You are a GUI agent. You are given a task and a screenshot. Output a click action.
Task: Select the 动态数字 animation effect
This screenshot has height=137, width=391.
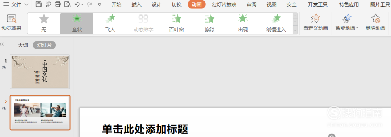(x=143, y=23)
